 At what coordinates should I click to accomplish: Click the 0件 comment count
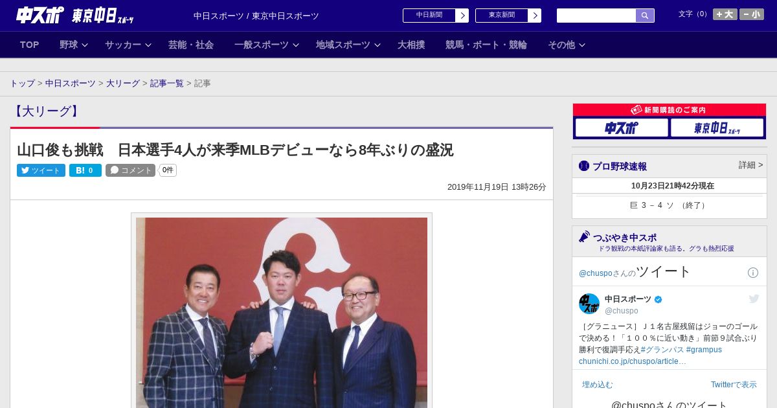[168, 170]
